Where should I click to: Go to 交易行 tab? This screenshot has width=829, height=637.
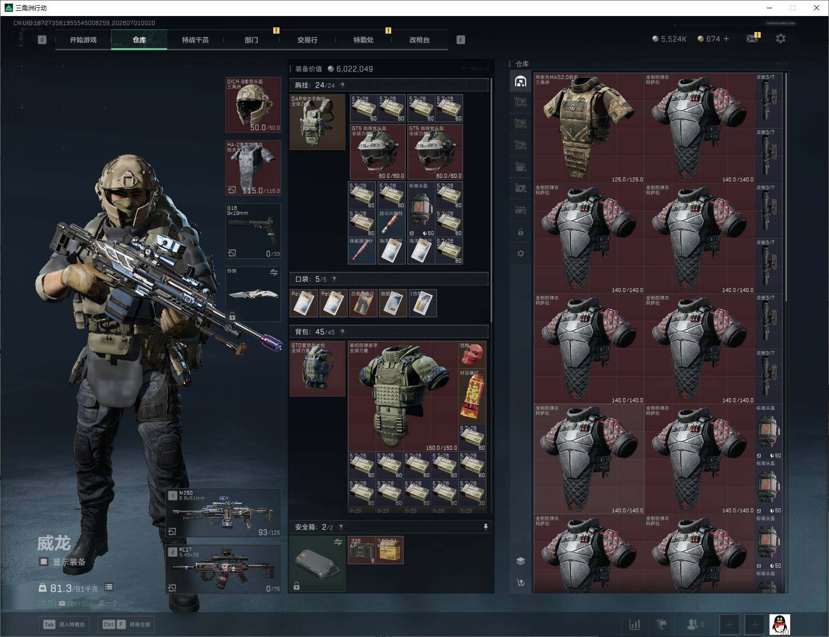tap(307, 40)
